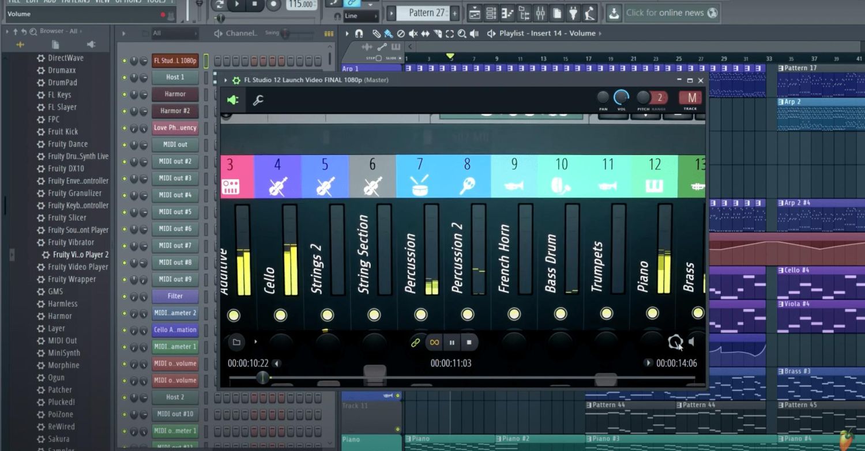Open the Line snap dropdown
Image resolution: width=865 pixels, height=451 pixels.
[360, 16]
